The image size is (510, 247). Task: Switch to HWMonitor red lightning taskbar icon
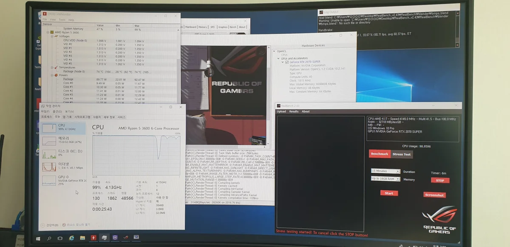pos(93,238)
